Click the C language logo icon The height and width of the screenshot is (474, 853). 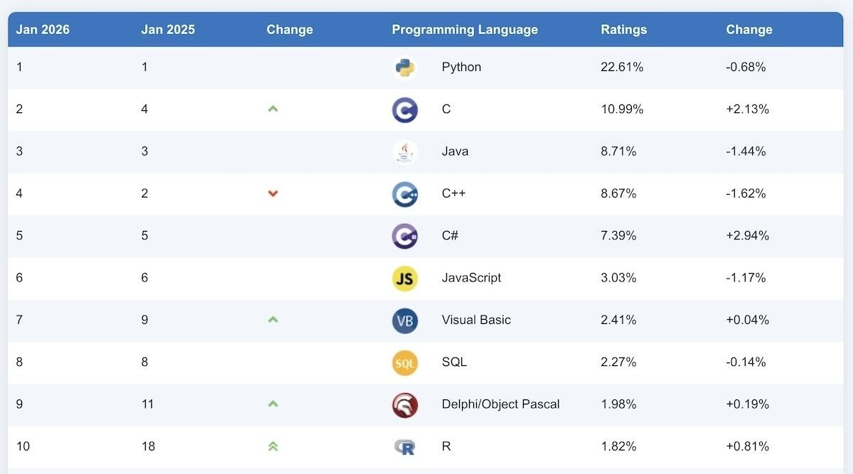404,109
